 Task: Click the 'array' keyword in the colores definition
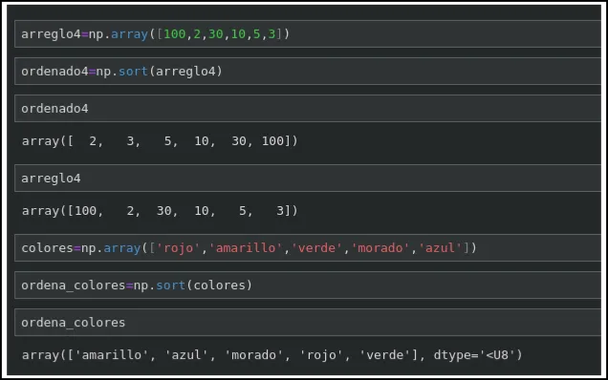[122, 248]
